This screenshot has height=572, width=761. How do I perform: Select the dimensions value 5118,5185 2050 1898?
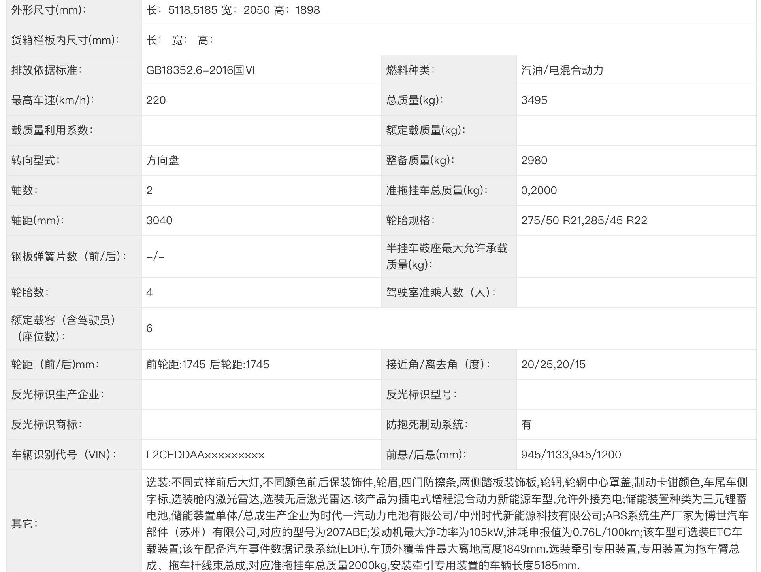point(233,10)
